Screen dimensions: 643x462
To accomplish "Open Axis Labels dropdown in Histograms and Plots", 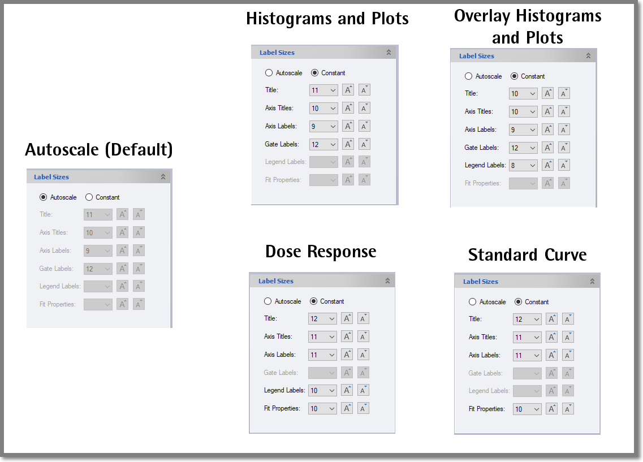I will 323,126.
